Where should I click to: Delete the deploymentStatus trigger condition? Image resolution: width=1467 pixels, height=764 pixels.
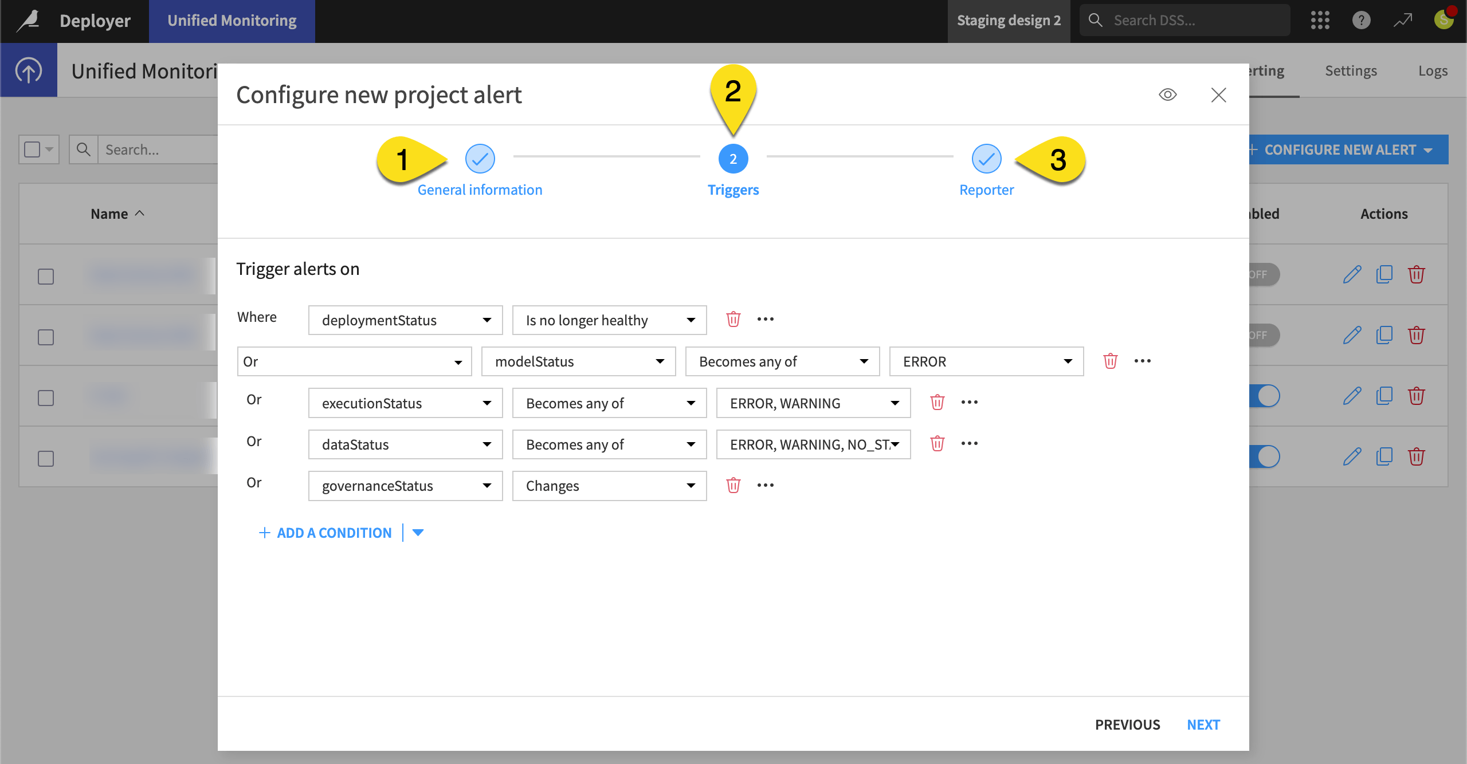733,319
